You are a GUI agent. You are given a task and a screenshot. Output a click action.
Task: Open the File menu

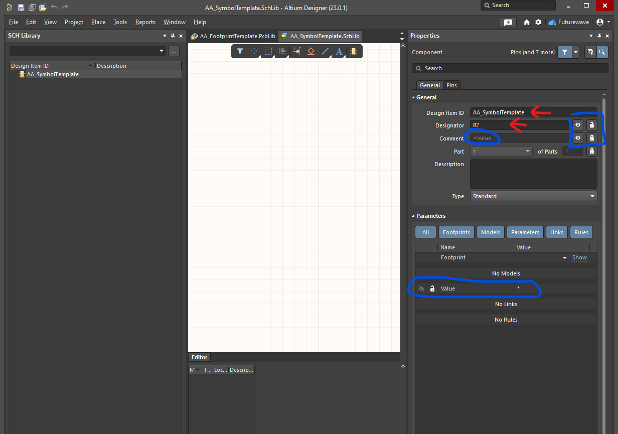click(14, 22)
